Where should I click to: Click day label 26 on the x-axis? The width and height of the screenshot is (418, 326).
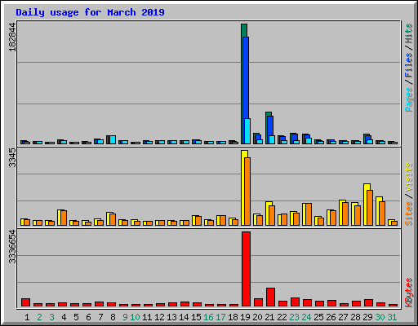coord(331,317)
